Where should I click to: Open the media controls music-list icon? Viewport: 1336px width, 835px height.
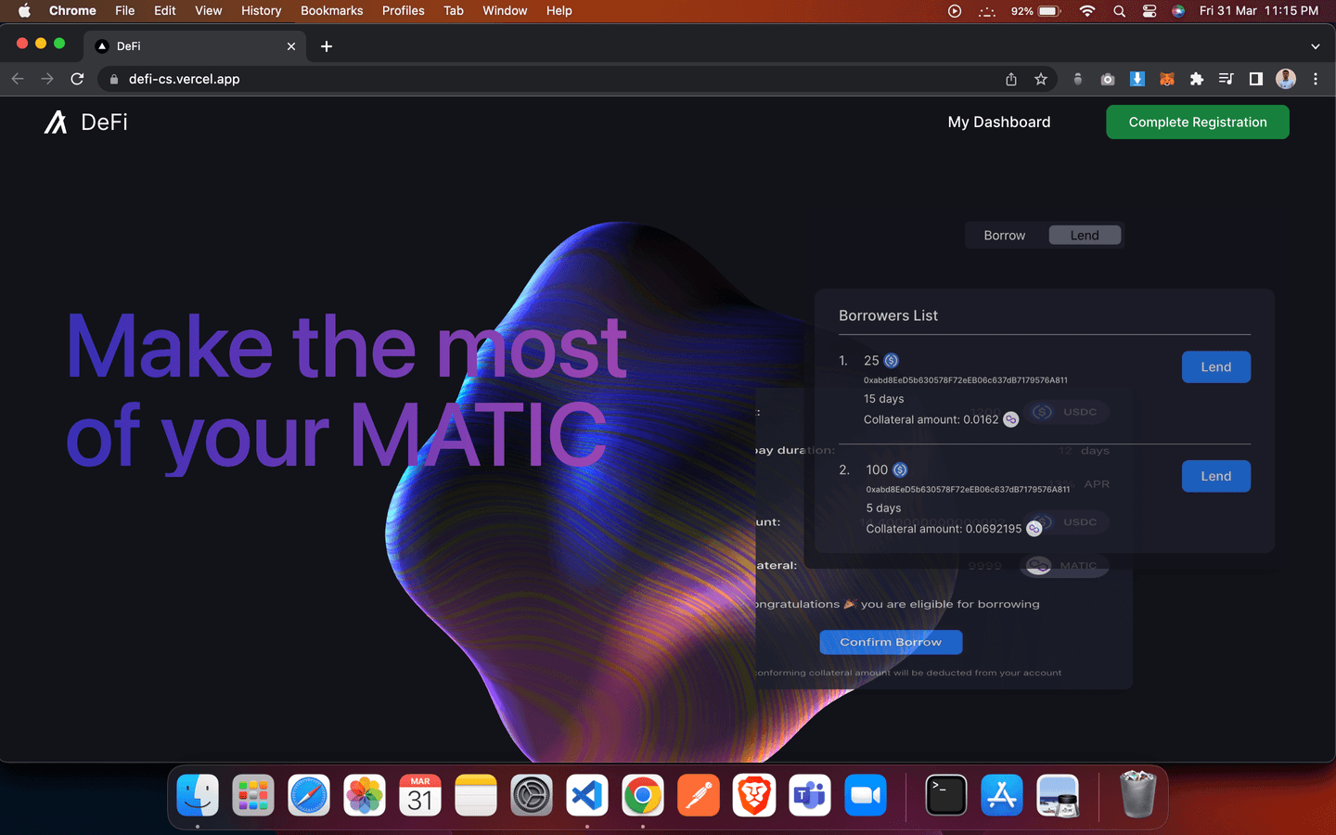pyautogui.click(x=1227, y=79)
